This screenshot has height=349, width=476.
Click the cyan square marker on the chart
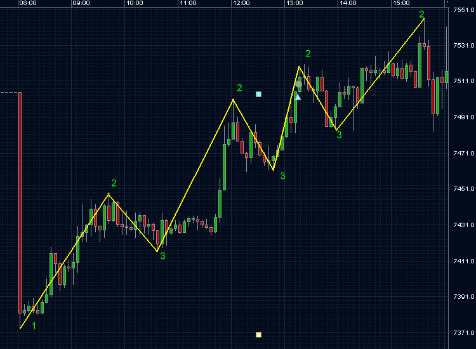(x=259, y=95)
